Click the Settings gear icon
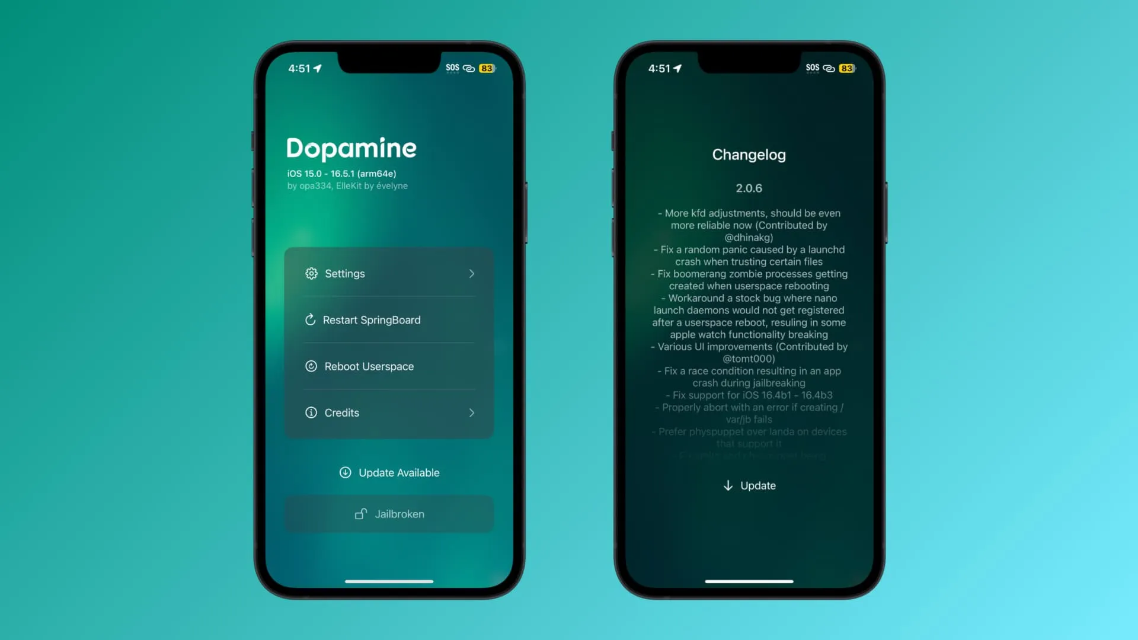Image resolution: width=1138 pixels, height=640 pixels. (311, 274)
